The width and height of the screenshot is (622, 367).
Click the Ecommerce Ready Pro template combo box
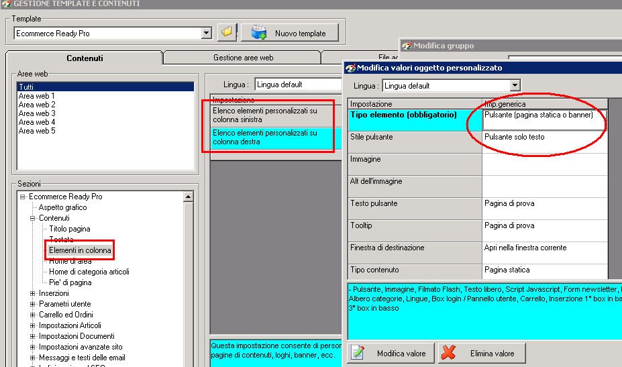113,34
